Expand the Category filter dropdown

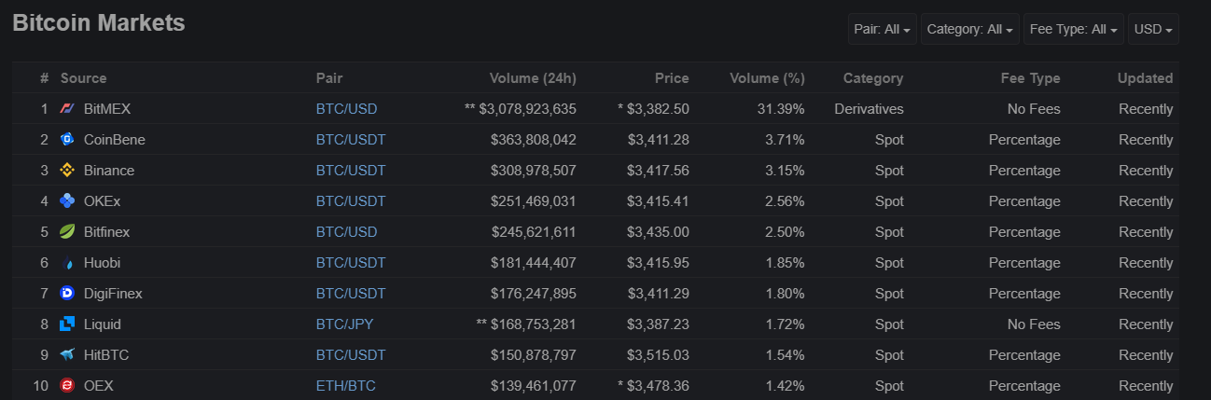969,29
